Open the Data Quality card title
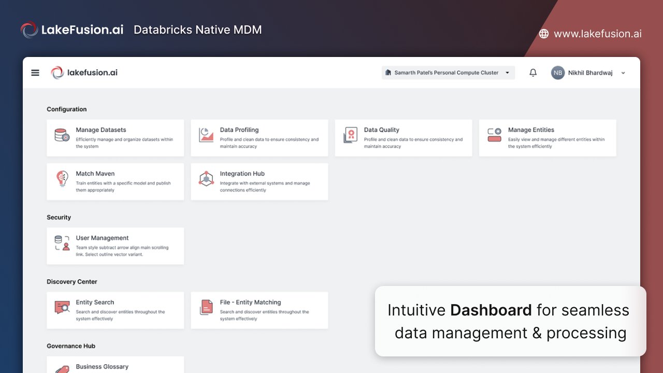Screen dimensions: 663x373 [x=382, y=130]
